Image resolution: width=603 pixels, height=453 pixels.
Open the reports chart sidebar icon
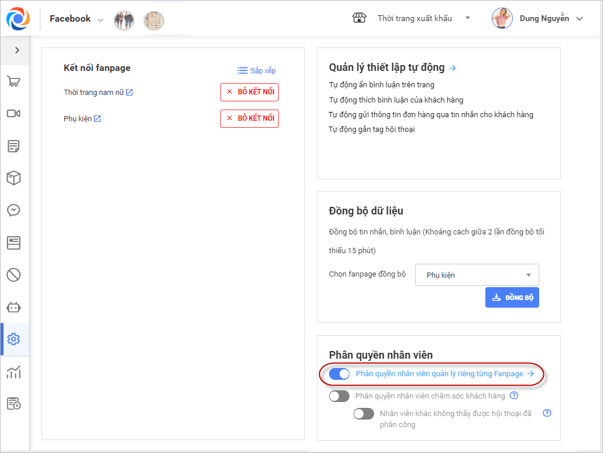point(13,372)
